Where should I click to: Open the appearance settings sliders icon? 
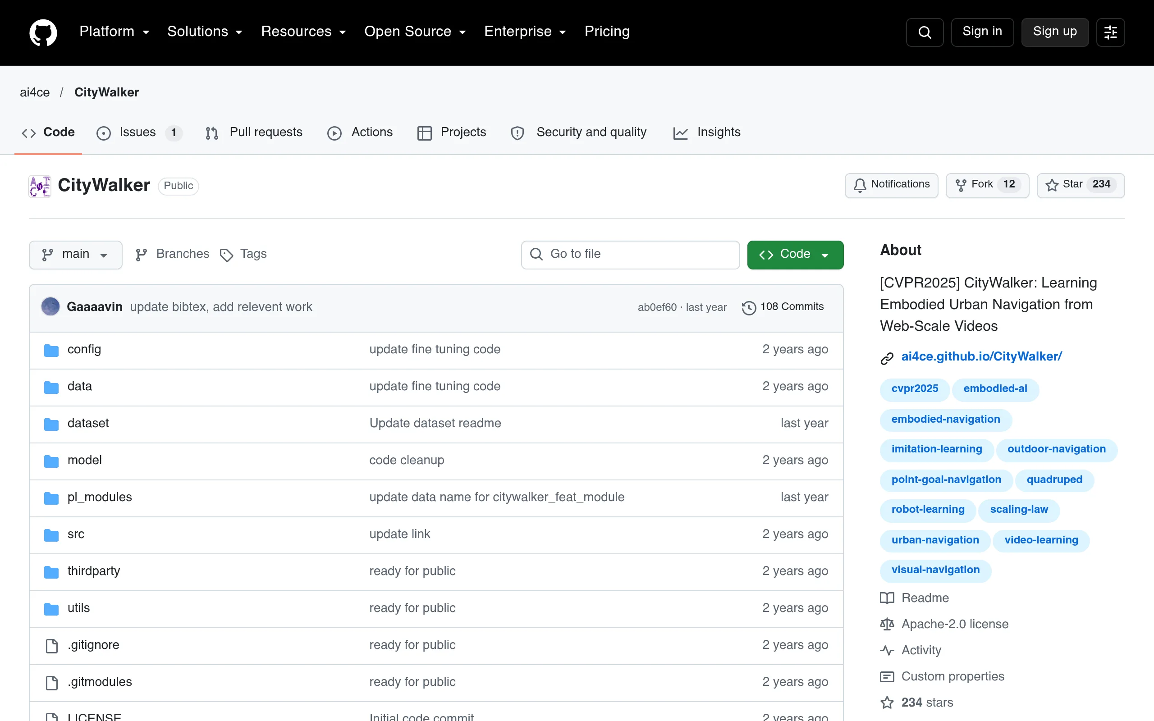[1110, 32]
